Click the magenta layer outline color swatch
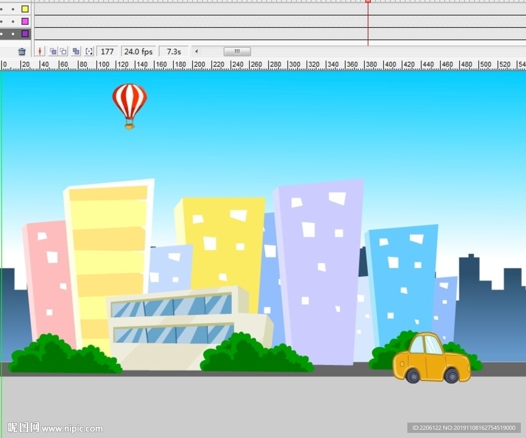Image resolution: width=526 pixels, height=438 pixels. tap(25, 22)
